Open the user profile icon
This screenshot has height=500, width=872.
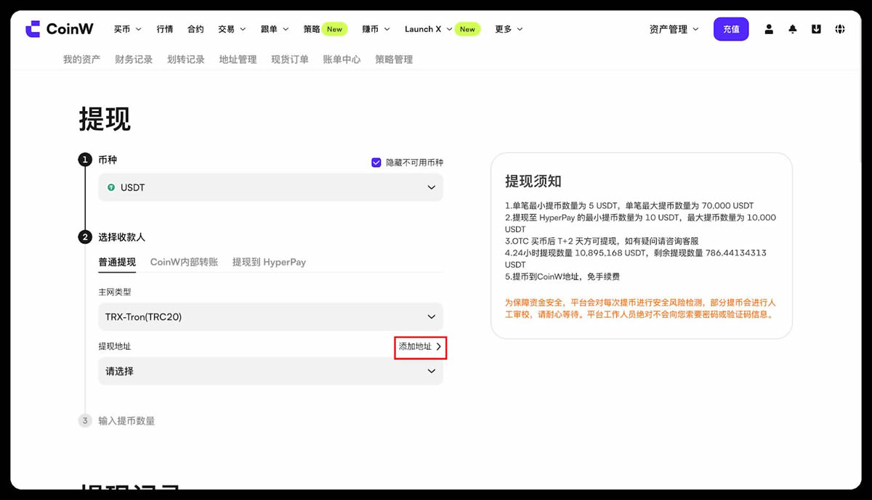click(769, 29)
